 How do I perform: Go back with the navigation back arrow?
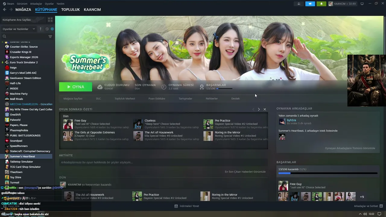point(5,10)
